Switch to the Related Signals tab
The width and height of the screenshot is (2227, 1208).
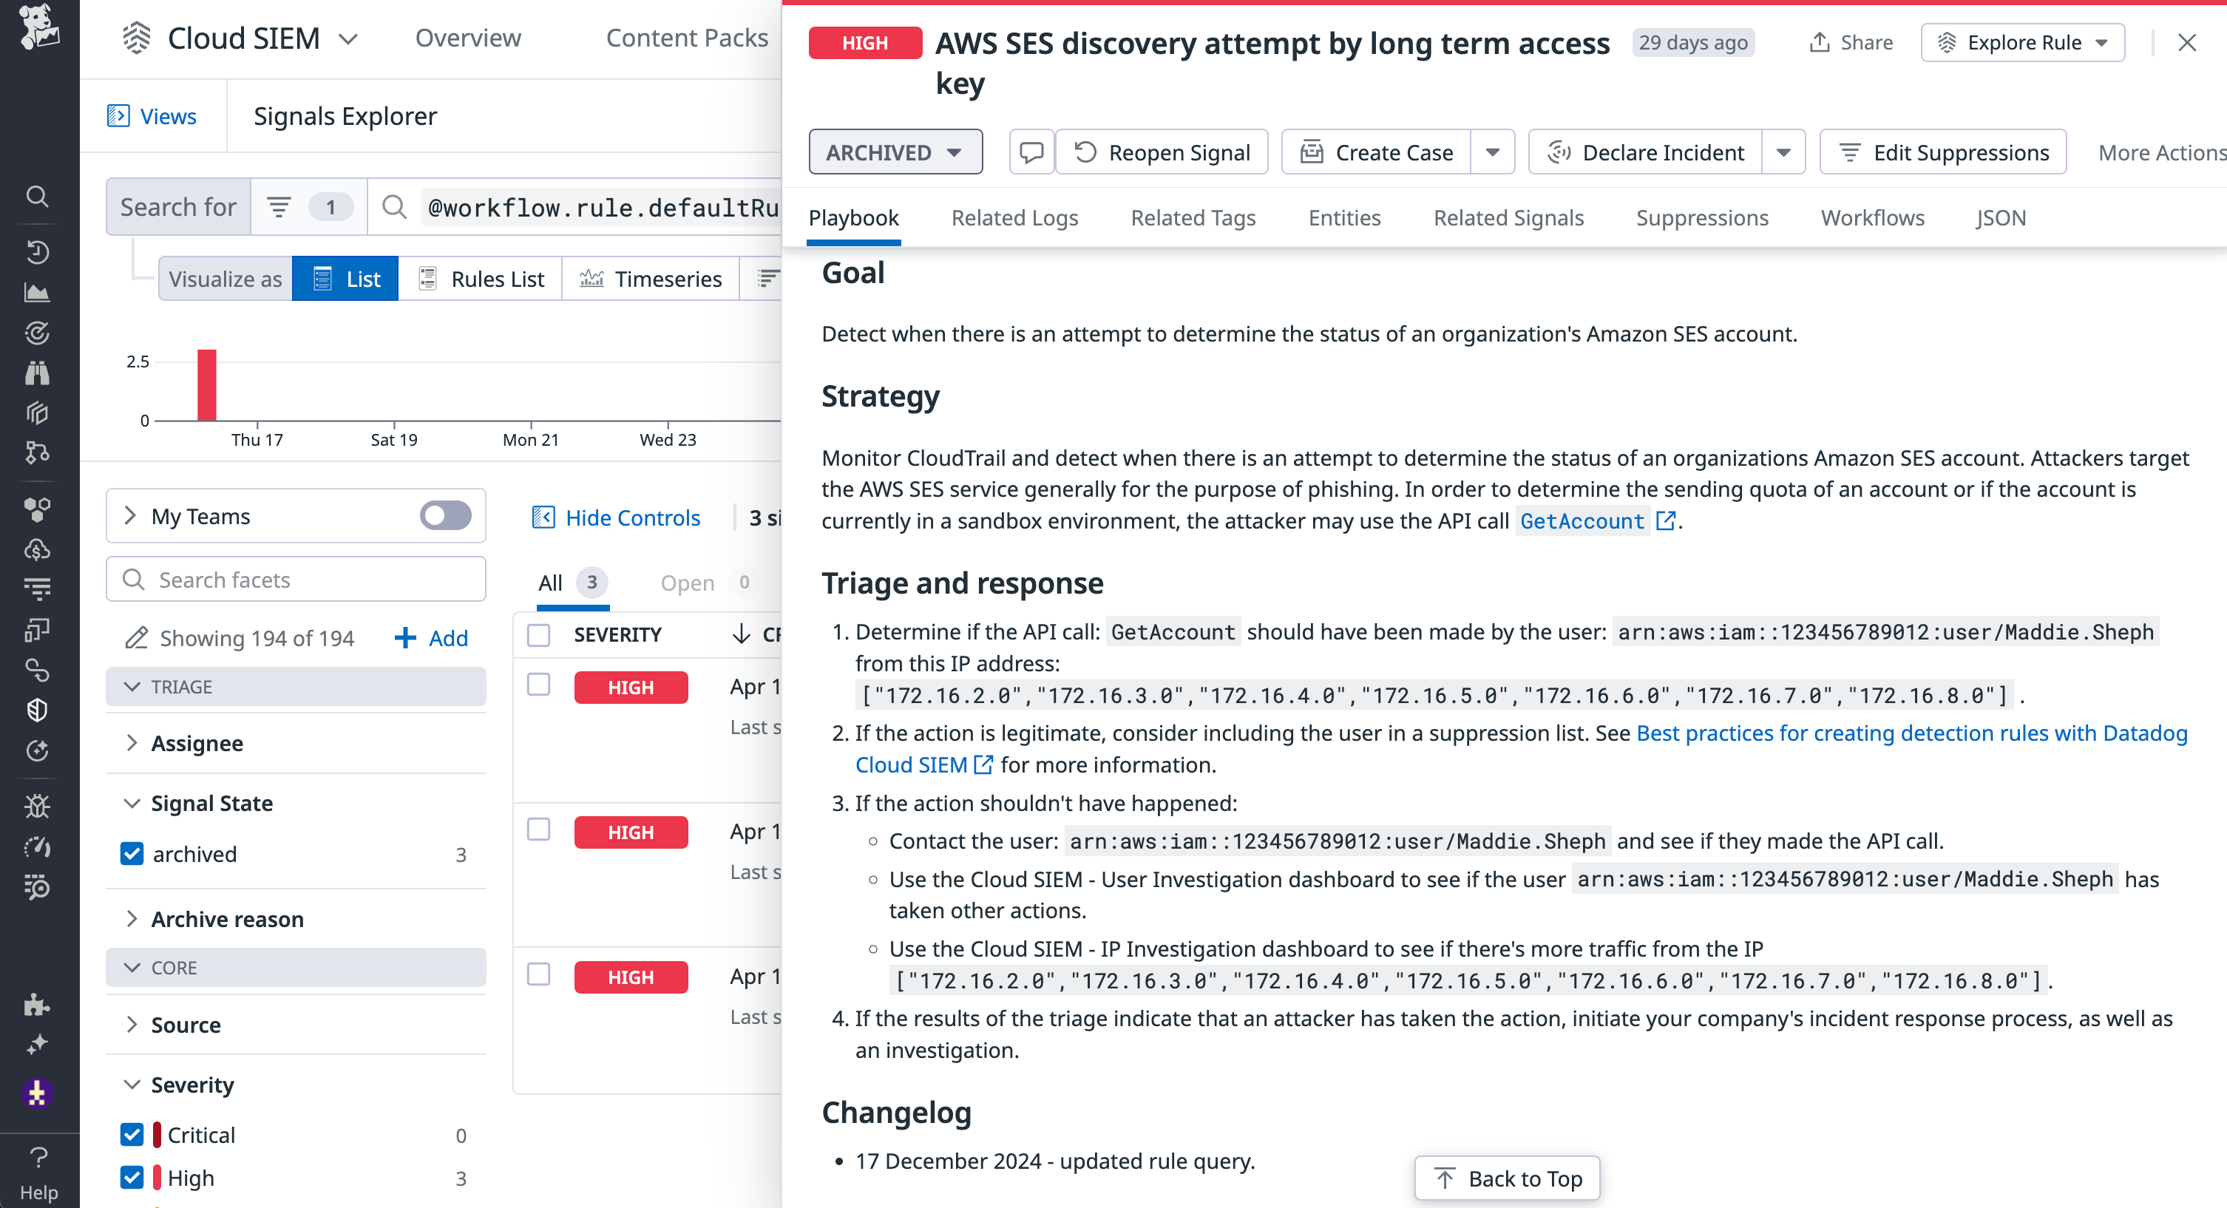click(1508, 218)
